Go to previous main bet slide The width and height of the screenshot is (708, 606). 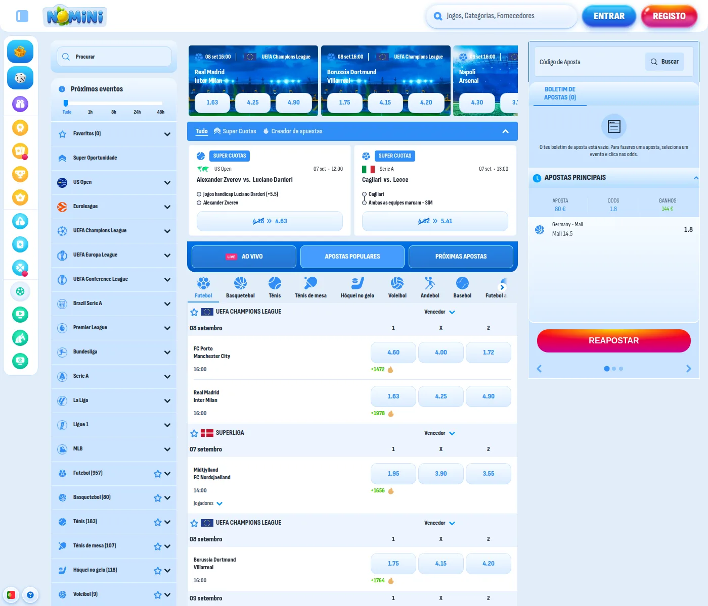[x=539, y=369]
